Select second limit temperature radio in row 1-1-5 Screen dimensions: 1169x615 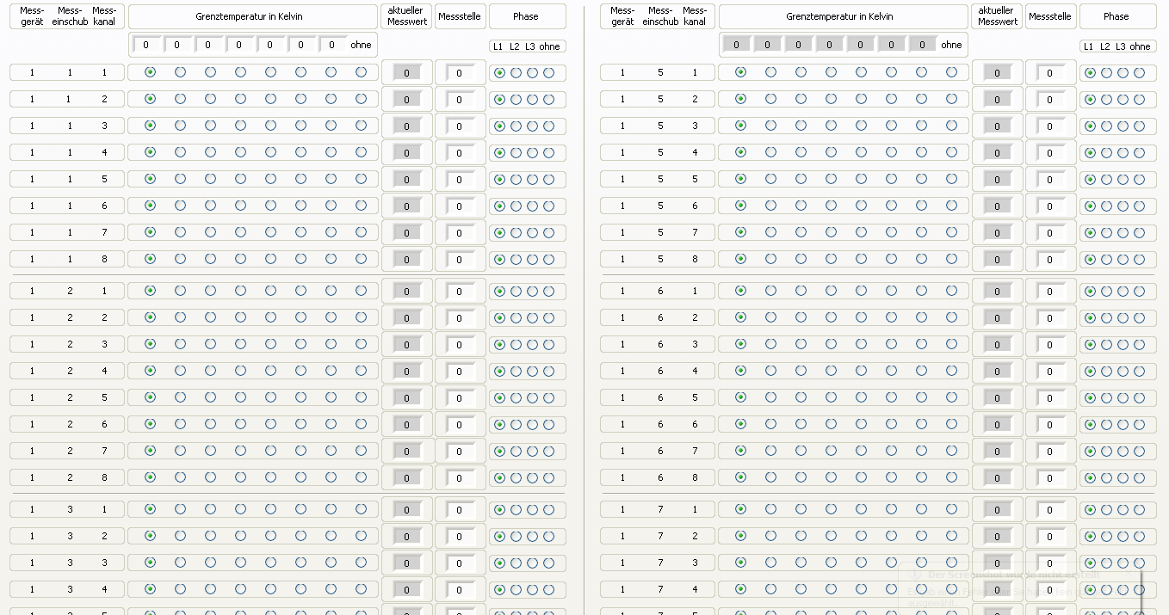[180, 179]
